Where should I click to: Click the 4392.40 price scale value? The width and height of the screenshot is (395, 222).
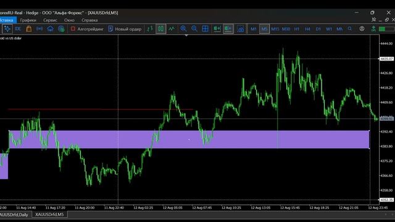pyautogui.click(x=386, y=131)
